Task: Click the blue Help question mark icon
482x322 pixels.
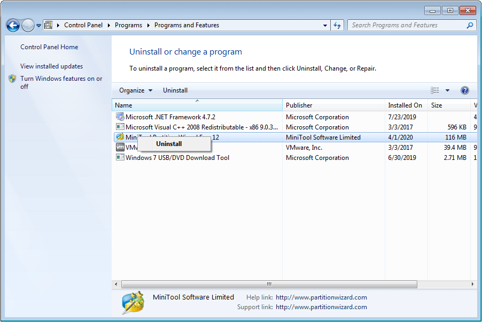Action: 465,90
